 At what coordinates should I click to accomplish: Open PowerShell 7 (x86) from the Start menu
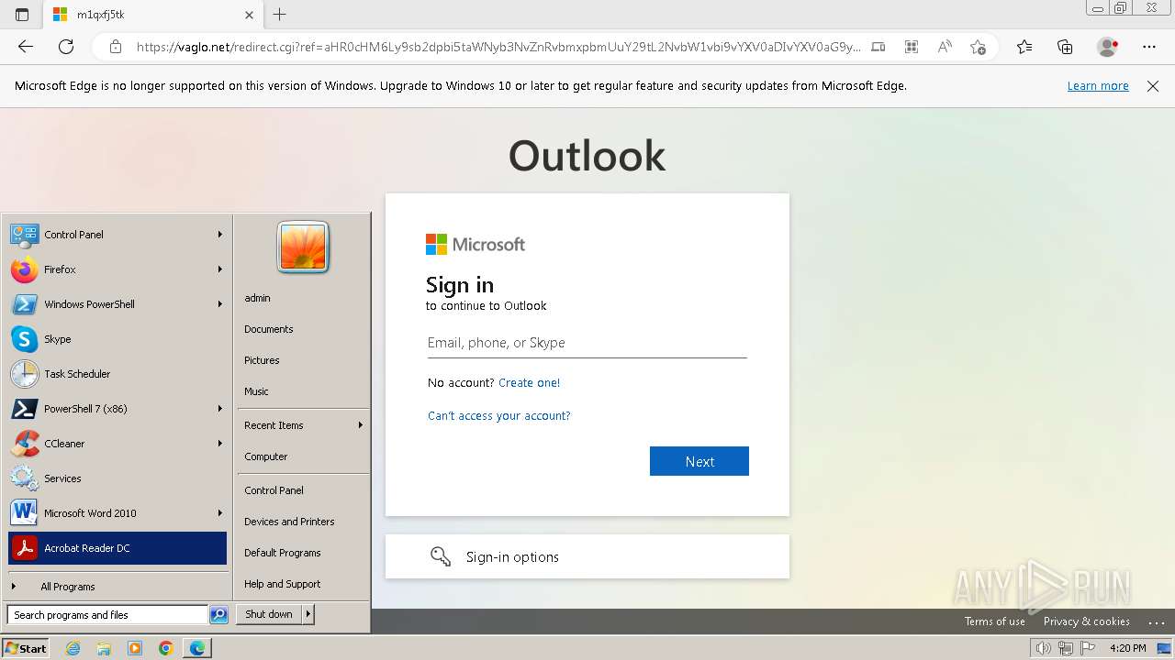click(117, 409)
